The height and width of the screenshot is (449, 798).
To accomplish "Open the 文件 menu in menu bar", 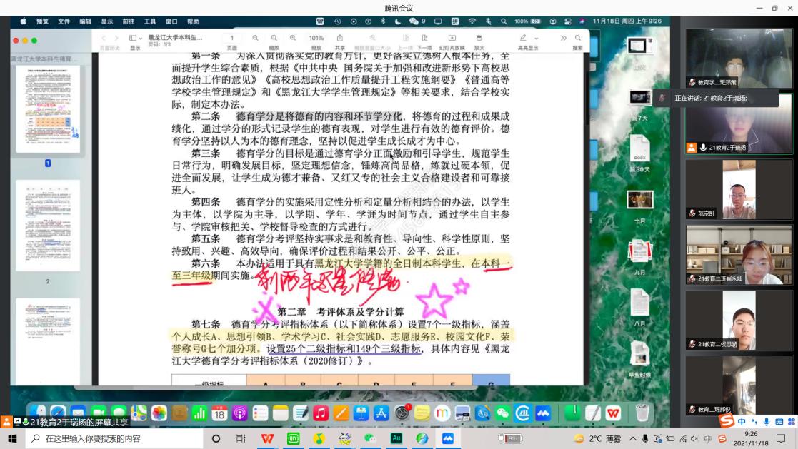I will 64,21.
